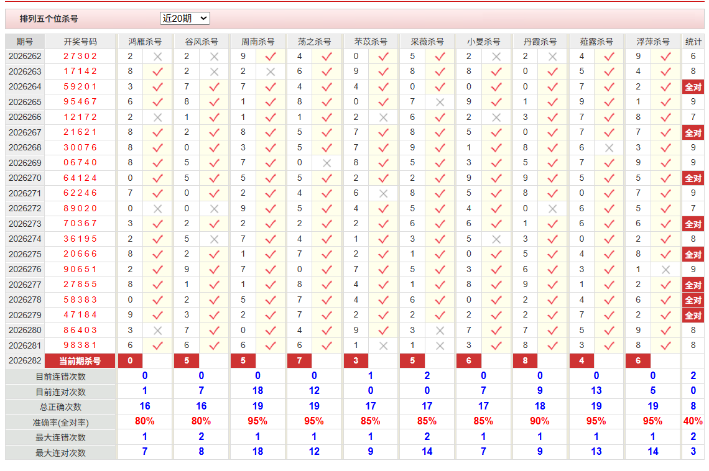Click the red check for 浮萍杀号 in row 2026281
The image size is (709, 471).
click(665, 346)
